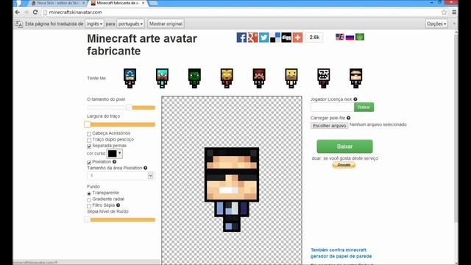Select the Transparente background option
The image size is (471, 265).
tap(89, 194)
